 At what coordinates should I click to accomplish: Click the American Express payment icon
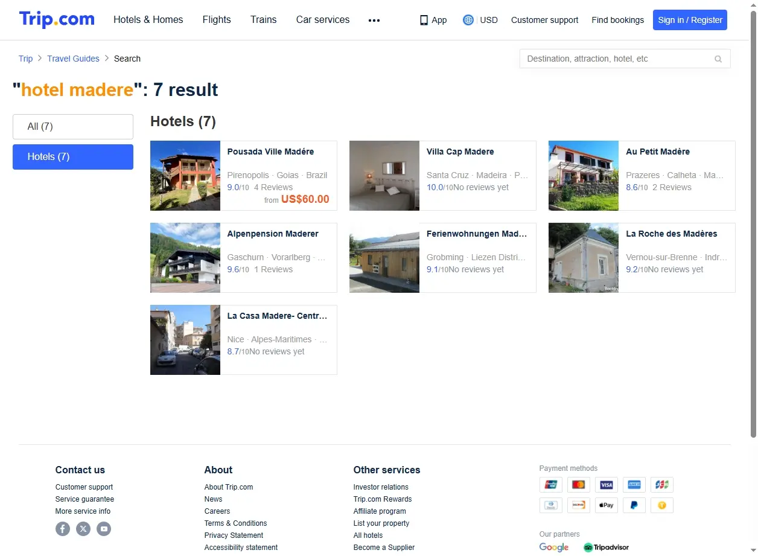tap(634, 485)
